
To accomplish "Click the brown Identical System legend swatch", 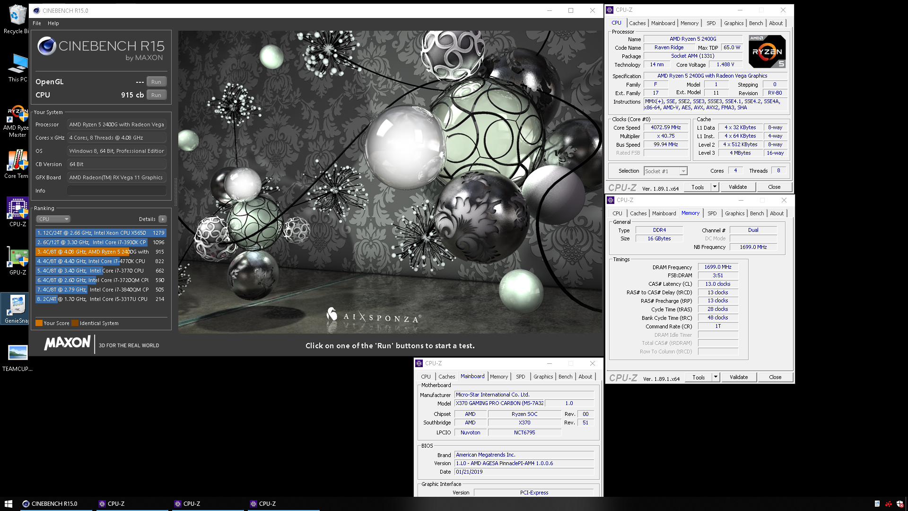I will 75,323.
